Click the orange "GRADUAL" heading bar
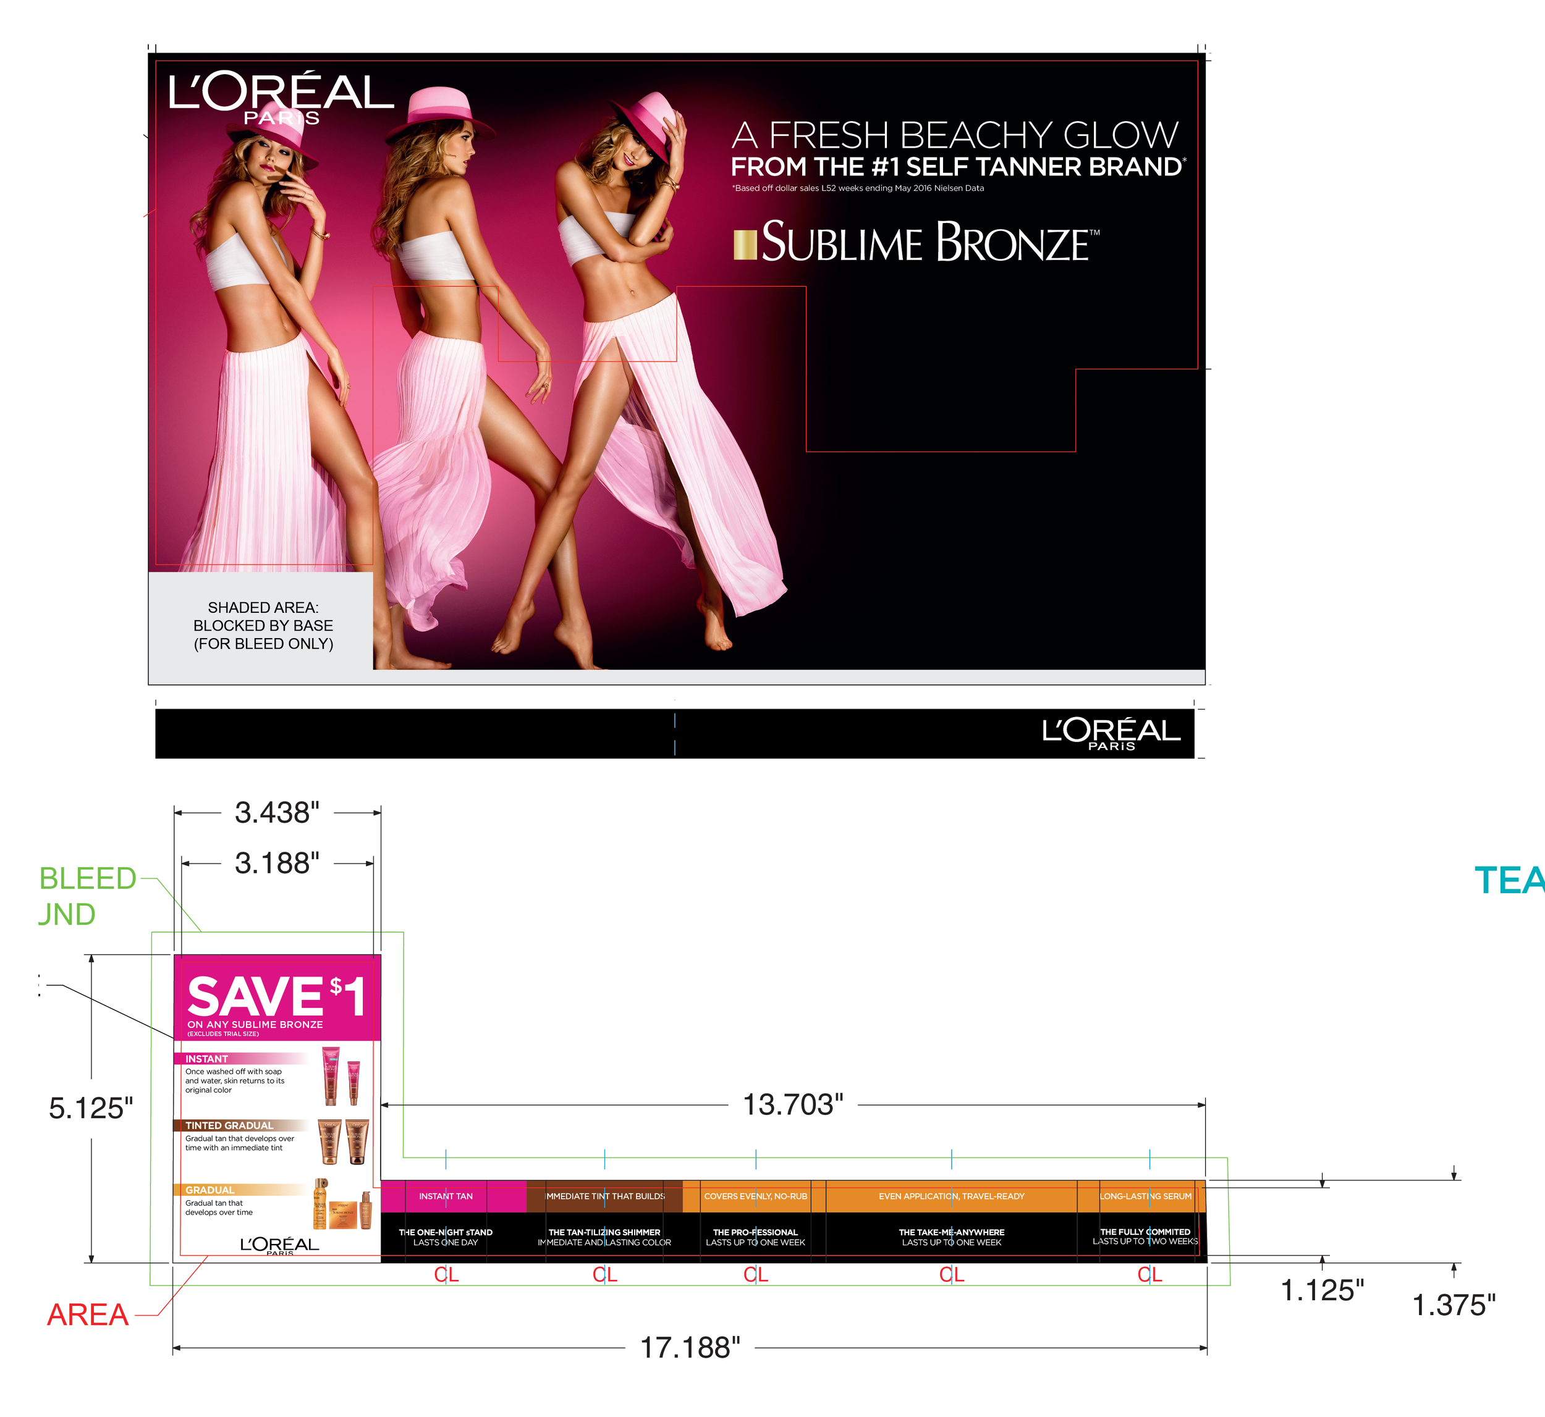 coord(242,1190)
